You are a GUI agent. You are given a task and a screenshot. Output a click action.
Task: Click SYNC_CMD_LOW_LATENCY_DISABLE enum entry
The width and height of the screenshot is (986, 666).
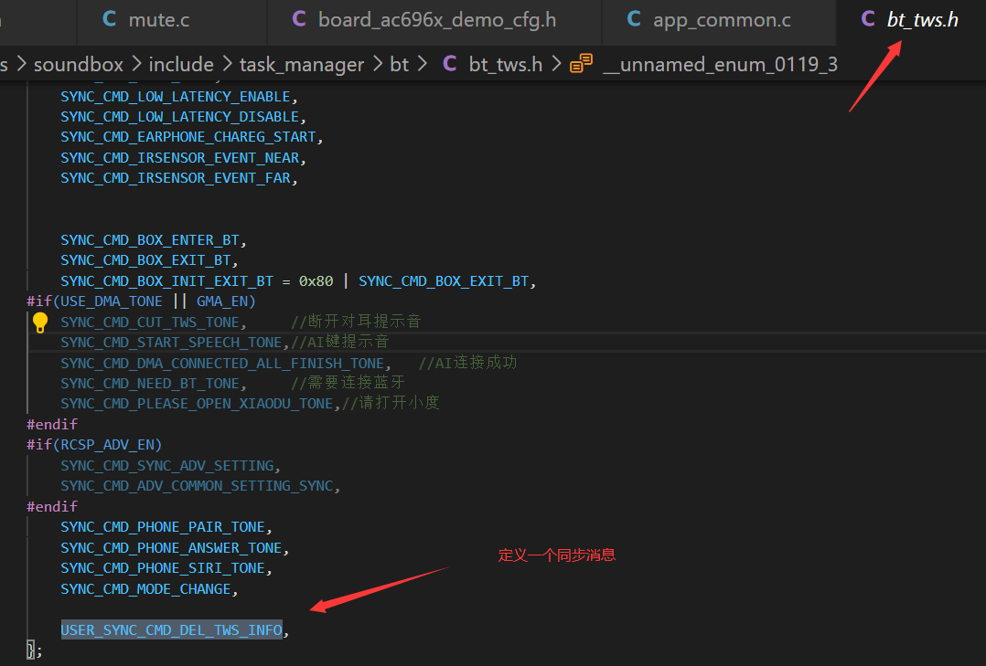click(x=180, y=117)
